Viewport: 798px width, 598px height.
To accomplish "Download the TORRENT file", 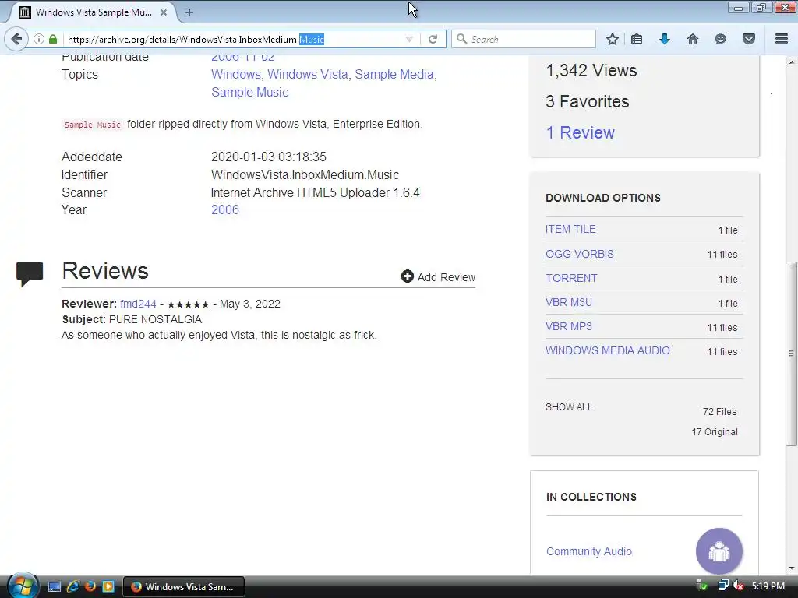I will pyautogui.click(x=571, y=278).
